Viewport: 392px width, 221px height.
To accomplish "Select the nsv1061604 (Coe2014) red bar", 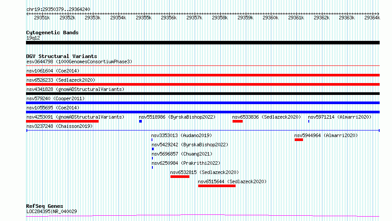I will (x=203, y=75).
